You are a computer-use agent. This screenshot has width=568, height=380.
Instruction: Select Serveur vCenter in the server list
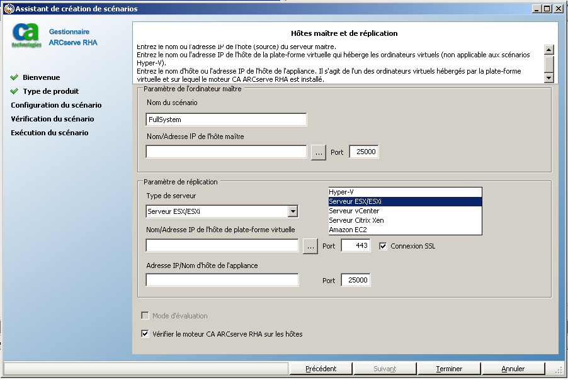[353, 211]
